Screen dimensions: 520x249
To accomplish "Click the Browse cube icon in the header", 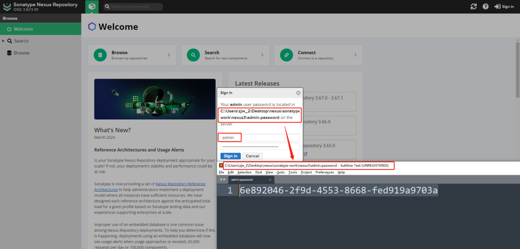I will pyautogui.click(x=92, y=7).
